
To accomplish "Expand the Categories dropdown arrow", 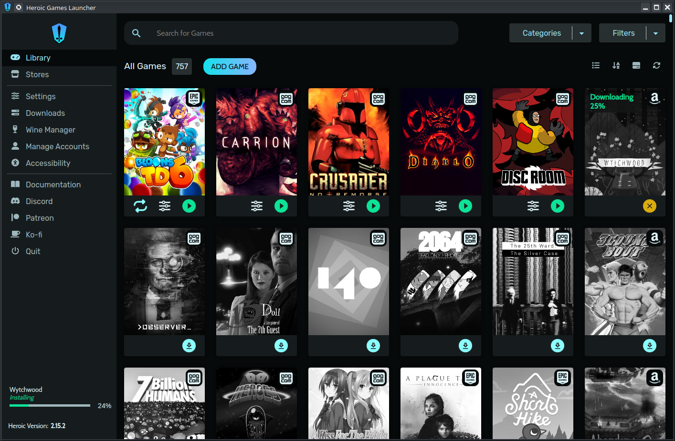I will pos(581,33).
